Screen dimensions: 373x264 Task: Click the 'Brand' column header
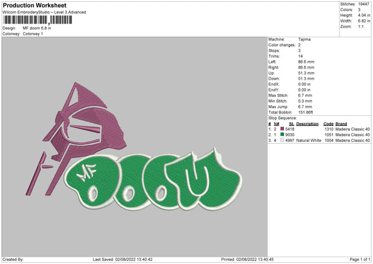[341, 124]
